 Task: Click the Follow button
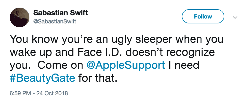pyautogui.click(x=203, y=17)
